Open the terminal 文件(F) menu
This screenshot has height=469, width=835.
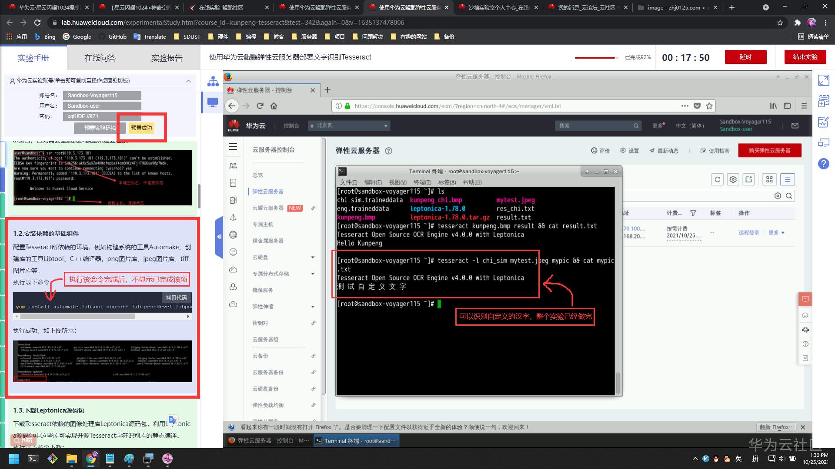[x=348, y=182]
